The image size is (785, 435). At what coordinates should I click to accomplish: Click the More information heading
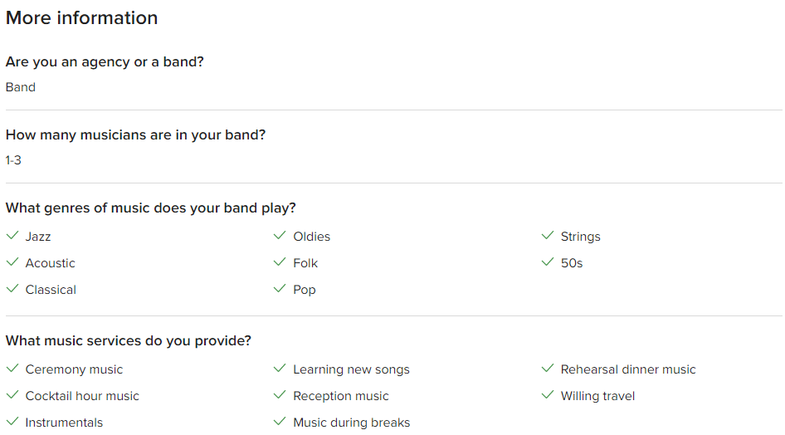81,17
